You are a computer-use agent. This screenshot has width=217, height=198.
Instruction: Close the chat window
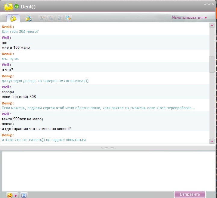213,4
